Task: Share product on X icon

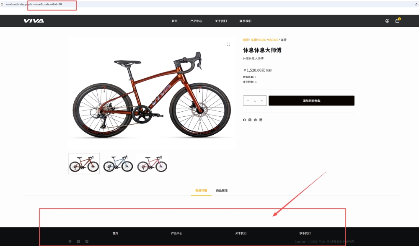Action: tap(250, 120)
